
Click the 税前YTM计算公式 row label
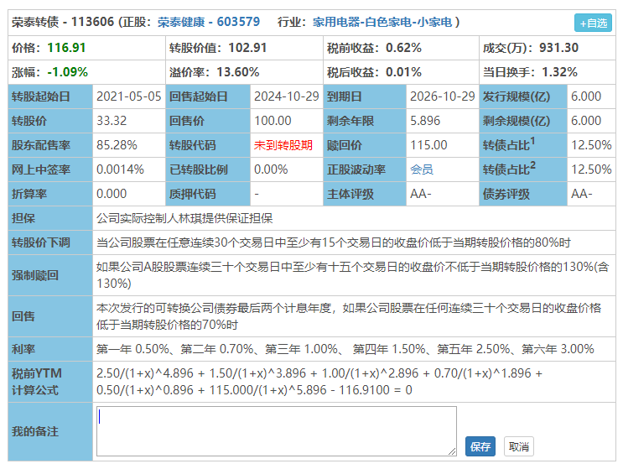37,382
